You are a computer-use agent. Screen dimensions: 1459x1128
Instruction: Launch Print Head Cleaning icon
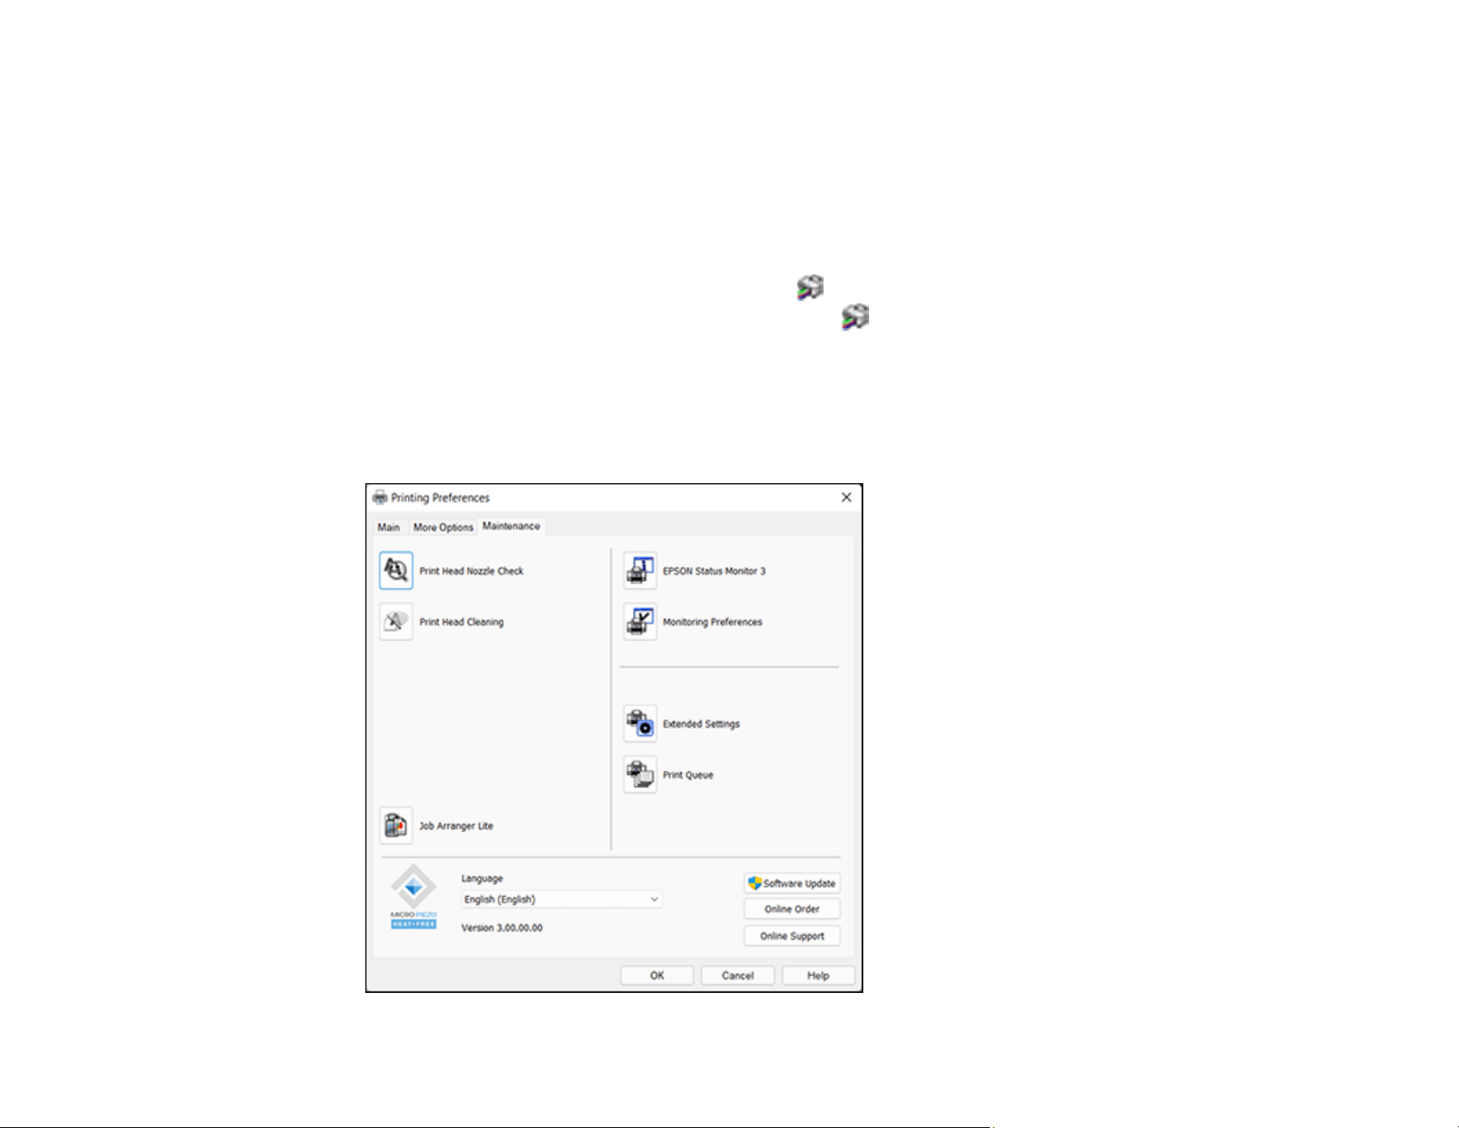point(396,622)
